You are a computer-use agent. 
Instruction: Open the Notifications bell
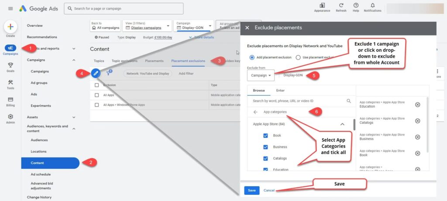pos(372,6)
